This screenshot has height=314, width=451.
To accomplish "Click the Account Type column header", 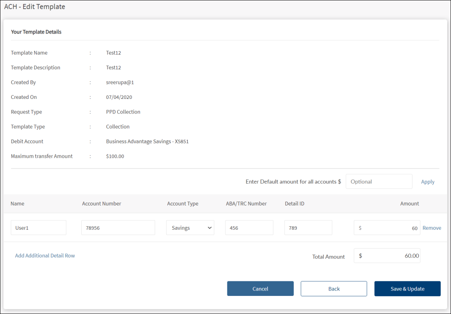I will click(x=183, y=204).
